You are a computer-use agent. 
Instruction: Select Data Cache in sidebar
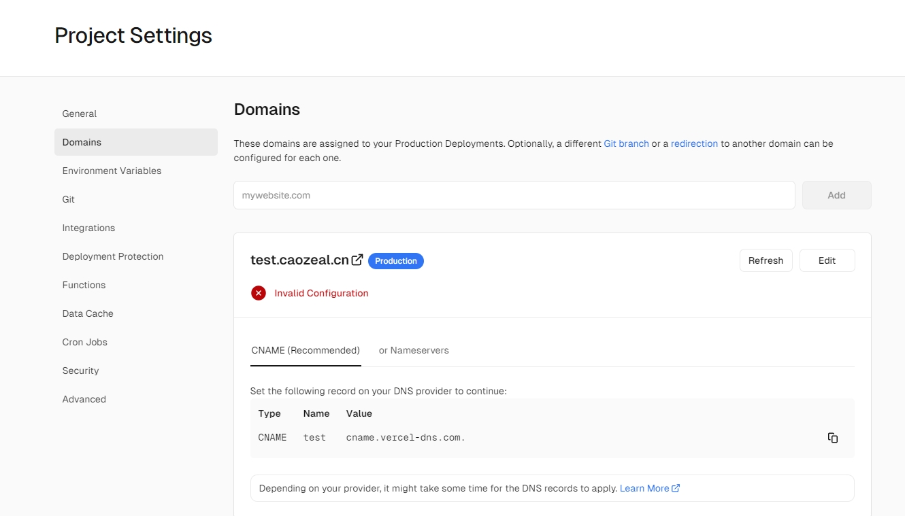coord(88,313)
